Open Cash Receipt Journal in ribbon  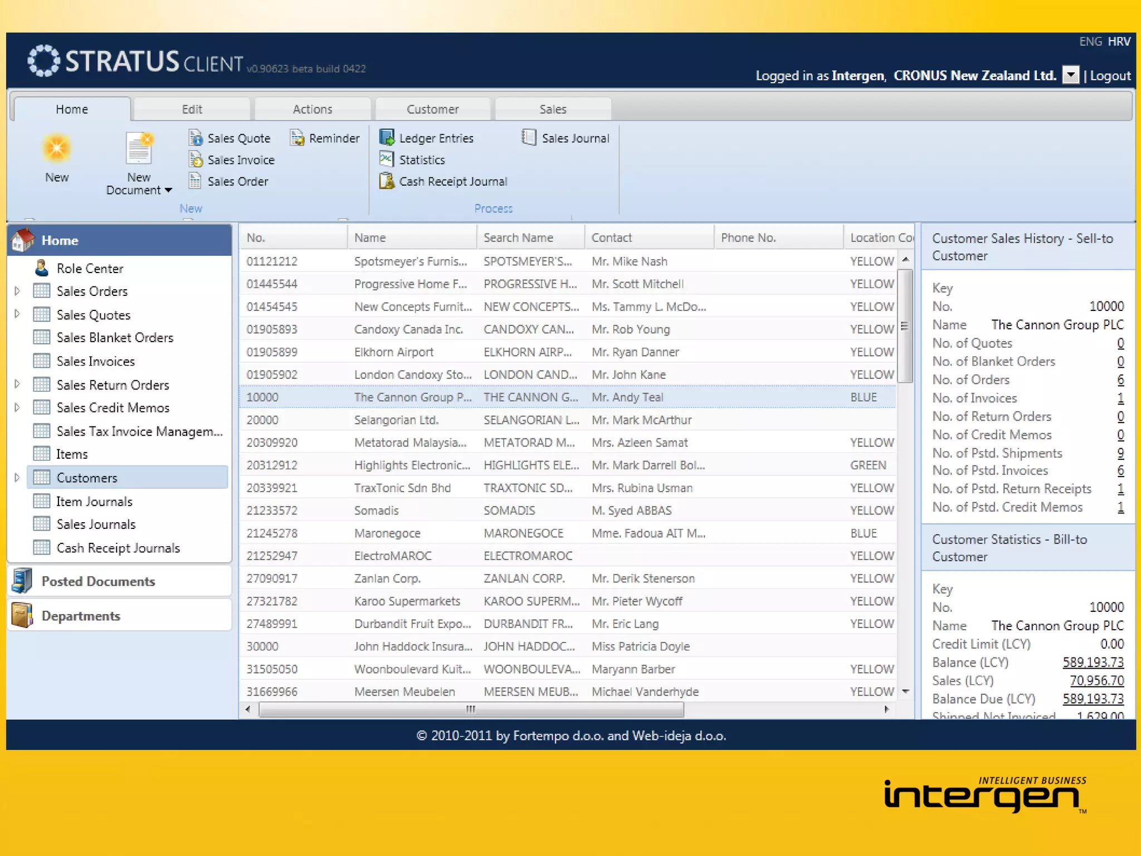pyautogui.click(x=443, y=182)
